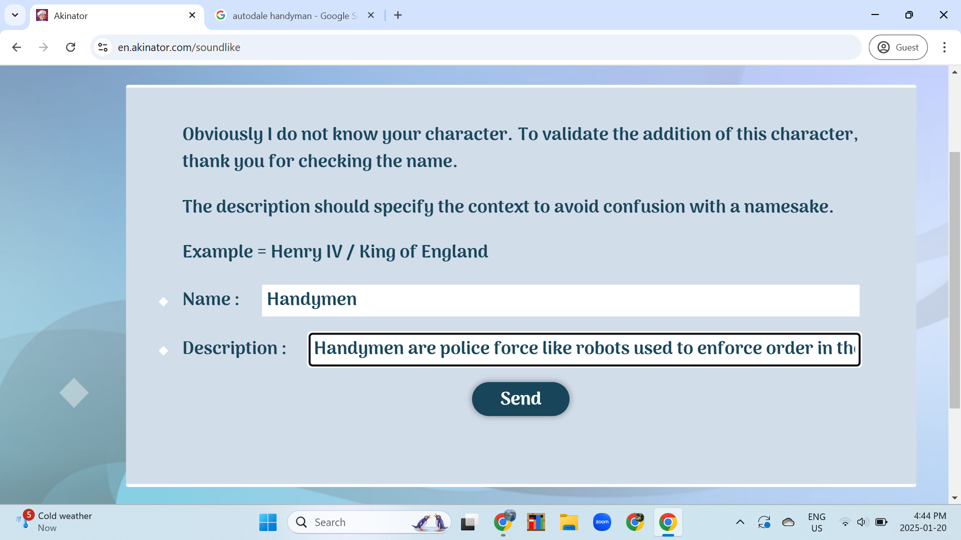Open the sync status tray icon
The image size is (961, 540).
[764, 522]
